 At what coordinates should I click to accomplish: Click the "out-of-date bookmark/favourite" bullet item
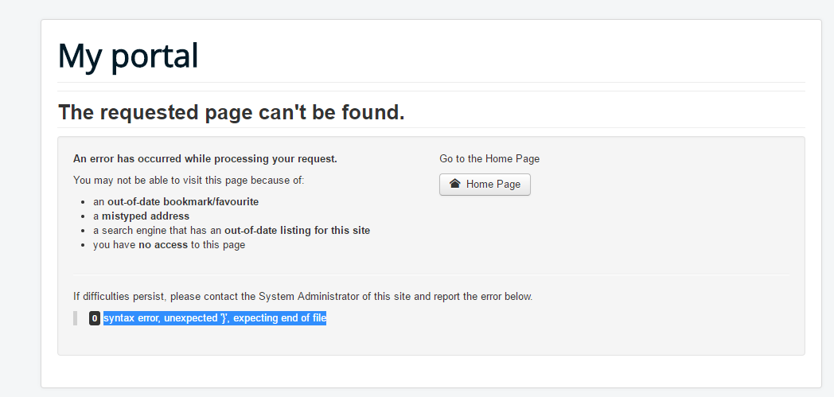(176, 201)
